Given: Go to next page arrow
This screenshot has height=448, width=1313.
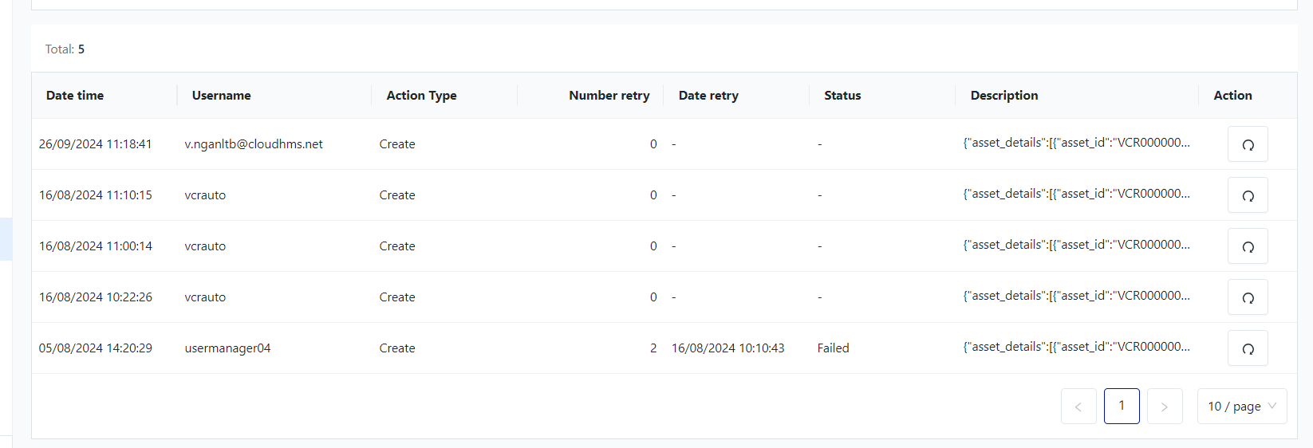Looking at the screenshot, I should (x=1165, y=407).
